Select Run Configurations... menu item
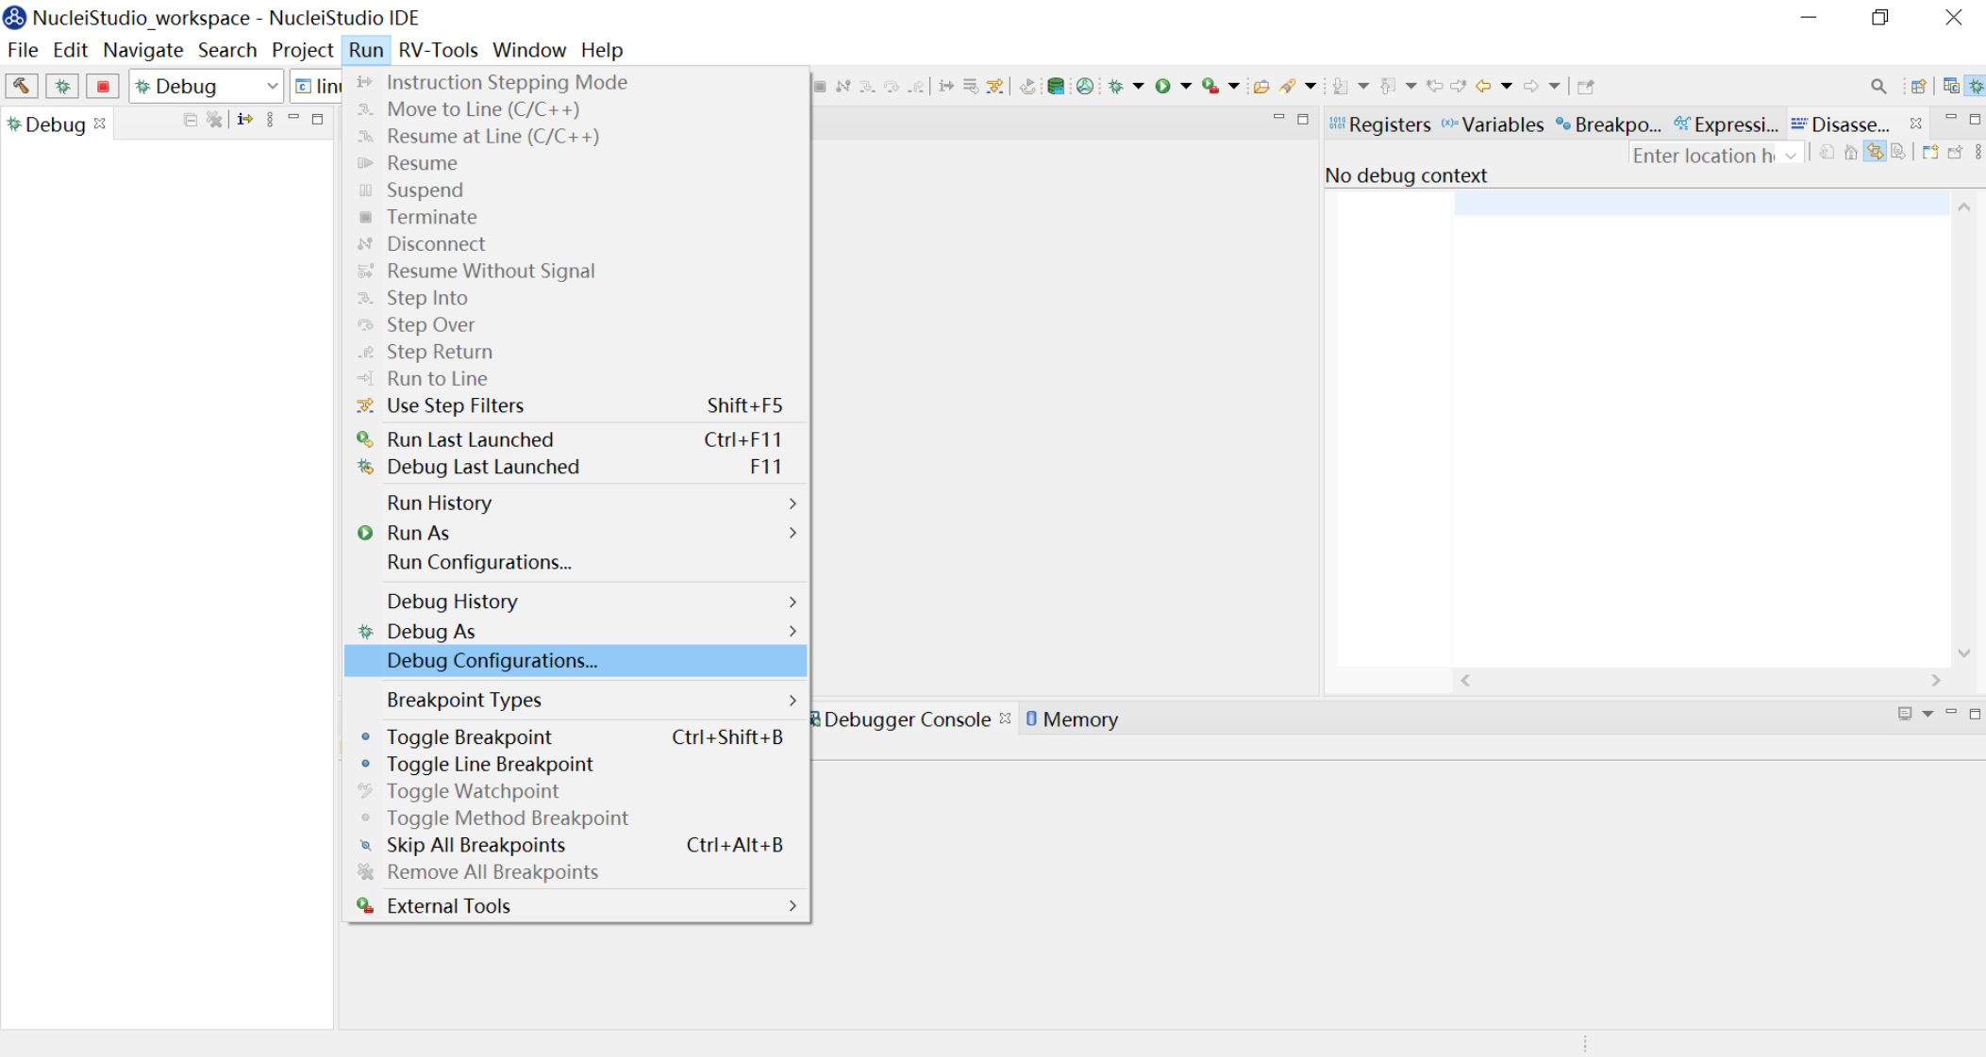1986x1057 pixels. coord(576,562)
